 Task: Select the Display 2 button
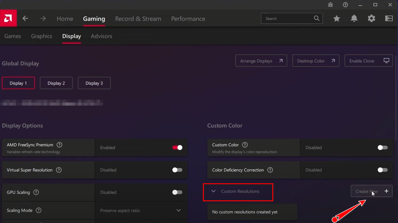[56, 83]
